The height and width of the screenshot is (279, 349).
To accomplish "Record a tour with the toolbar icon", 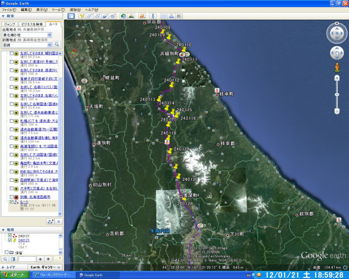I will click(x=113, y=16).
